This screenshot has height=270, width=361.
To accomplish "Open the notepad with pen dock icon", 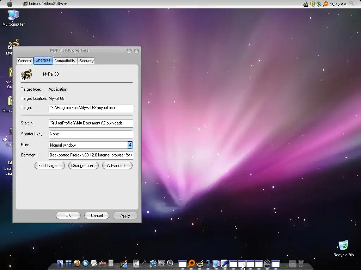I will pos(225,263).
